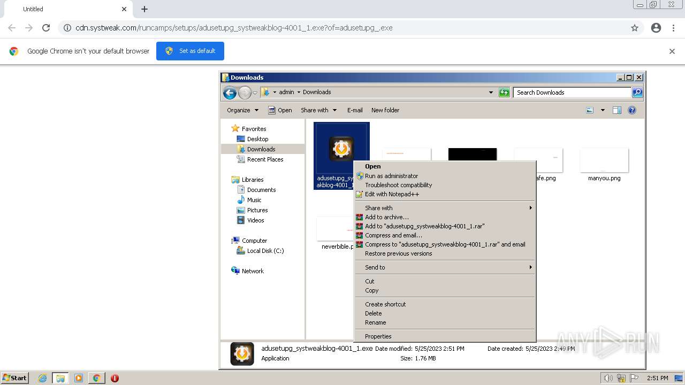Open the Windows Start menu
This screenshot has width=685, height=385.
15,378
